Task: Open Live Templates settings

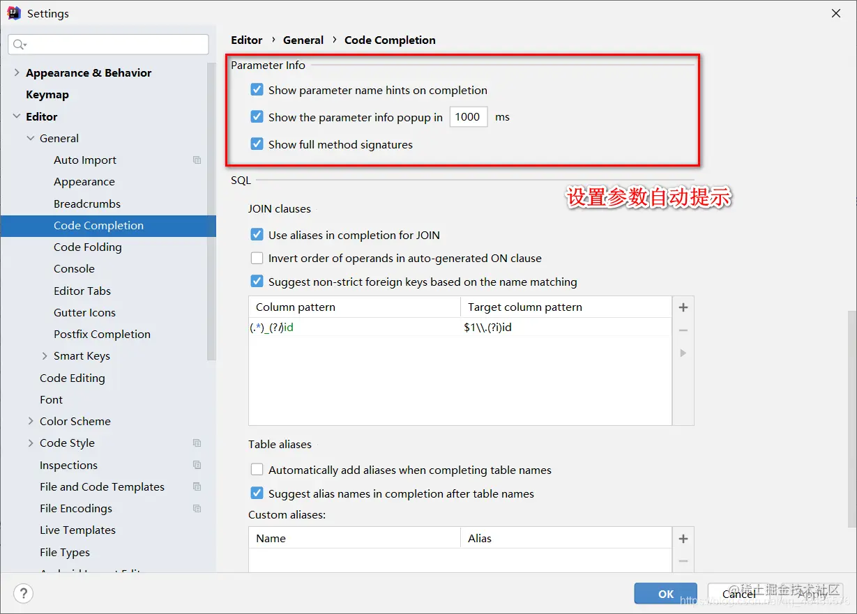Action: click(77, 530)
